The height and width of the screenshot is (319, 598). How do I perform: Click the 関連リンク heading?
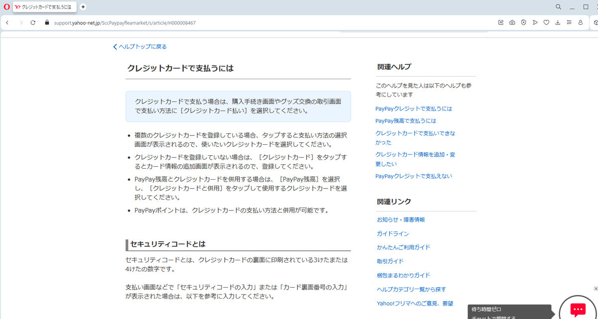394,202
